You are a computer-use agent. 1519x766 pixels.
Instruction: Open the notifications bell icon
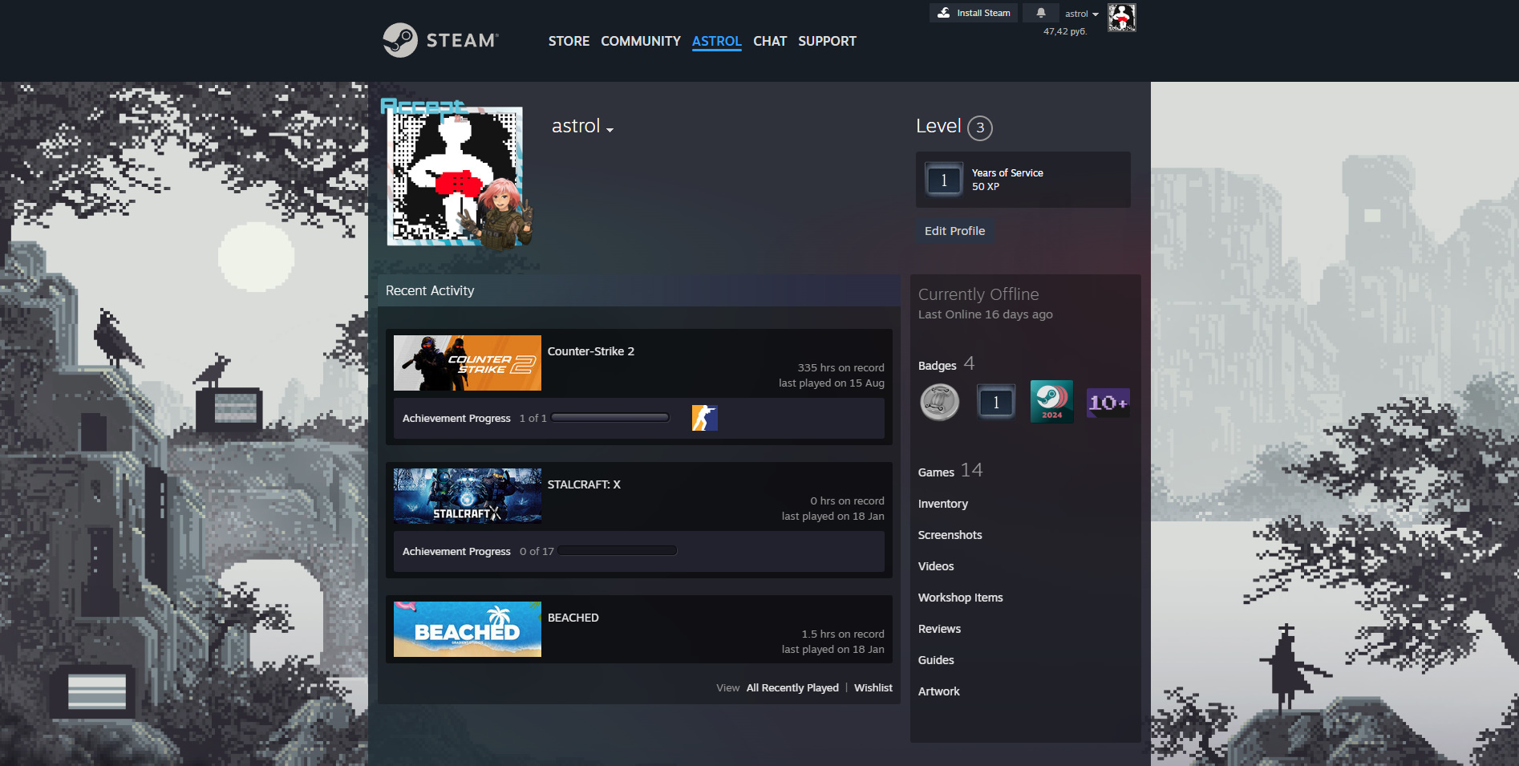pyautogui.click(x=1041, y=13)
